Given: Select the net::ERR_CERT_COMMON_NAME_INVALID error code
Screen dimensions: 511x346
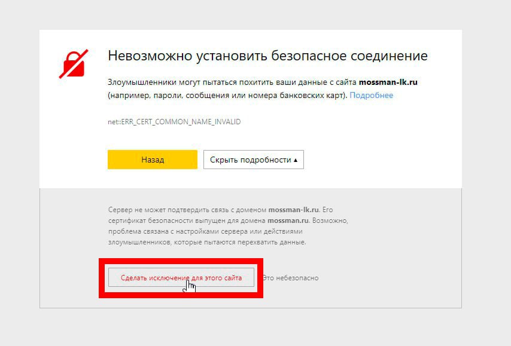Looking at the screenshot, I should click(x=174, y=122).
